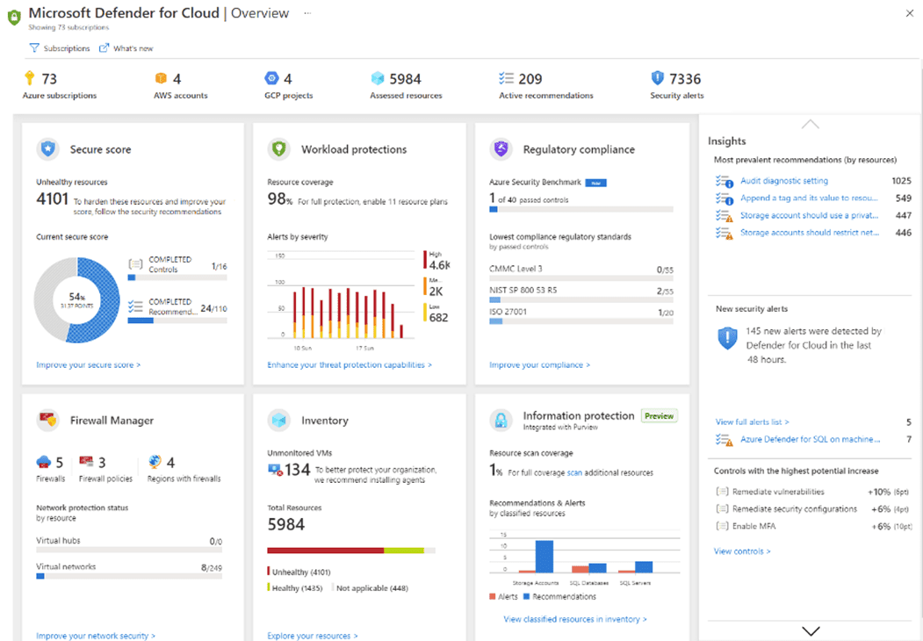
Task: Click the secure score donut chart
Action: [77, 299]
